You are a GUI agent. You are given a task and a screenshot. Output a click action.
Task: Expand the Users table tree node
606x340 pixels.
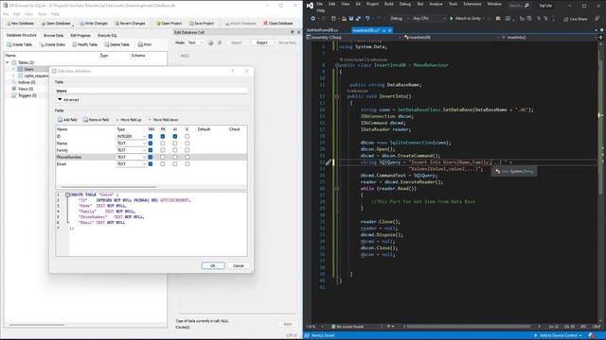click(x=13, y=69)
